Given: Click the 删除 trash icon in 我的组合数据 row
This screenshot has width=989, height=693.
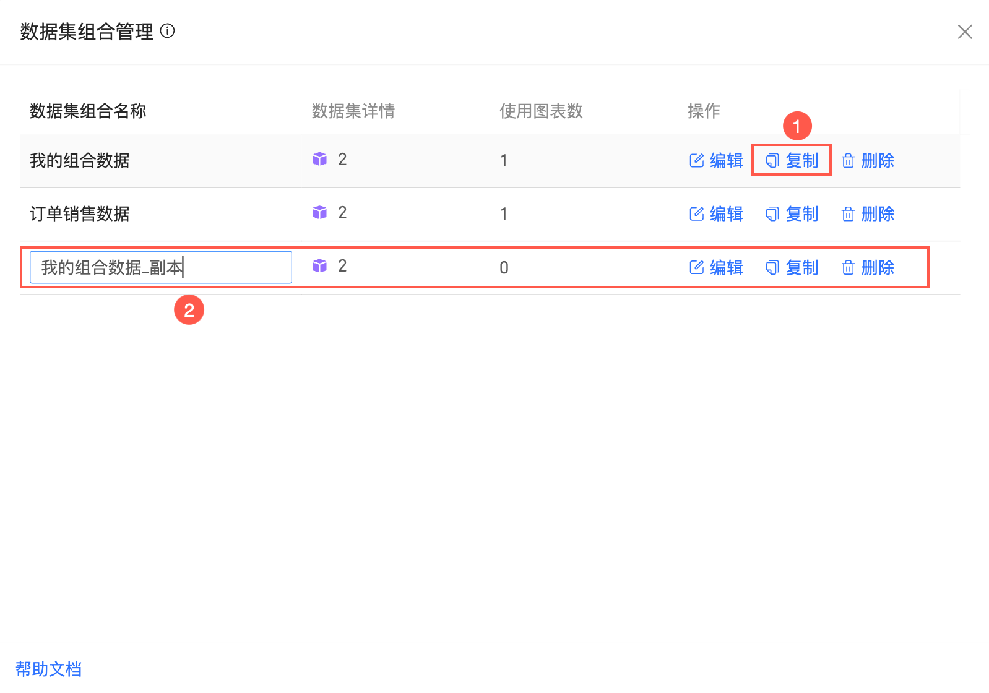Looking at the screenshot, I should 848,161.
